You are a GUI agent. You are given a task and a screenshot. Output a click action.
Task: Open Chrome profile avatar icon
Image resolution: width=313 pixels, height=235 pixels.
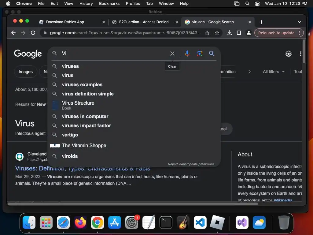tap(249, 33)
